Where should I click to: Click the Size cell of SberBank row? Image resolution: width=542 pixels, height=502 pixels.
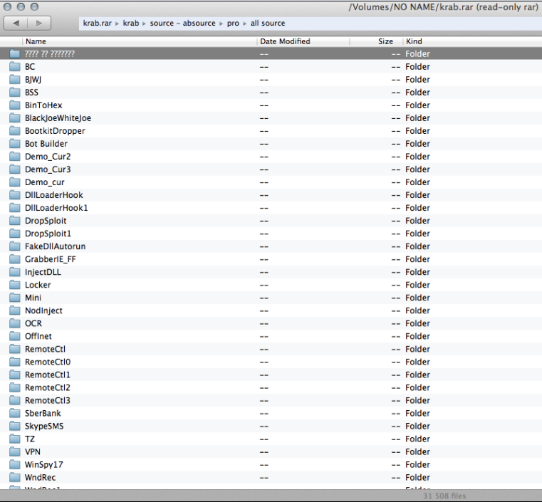396,413
